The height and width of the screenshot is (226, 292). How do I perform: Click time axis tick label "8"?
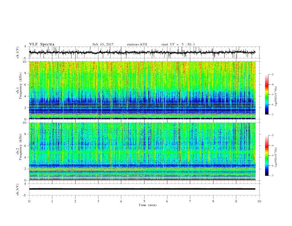click(213, 201)
